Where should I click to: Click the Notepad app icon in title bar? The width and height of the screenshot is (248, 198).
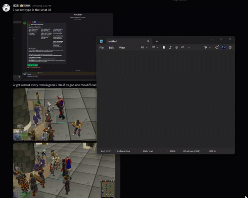[x=101, y=41]
